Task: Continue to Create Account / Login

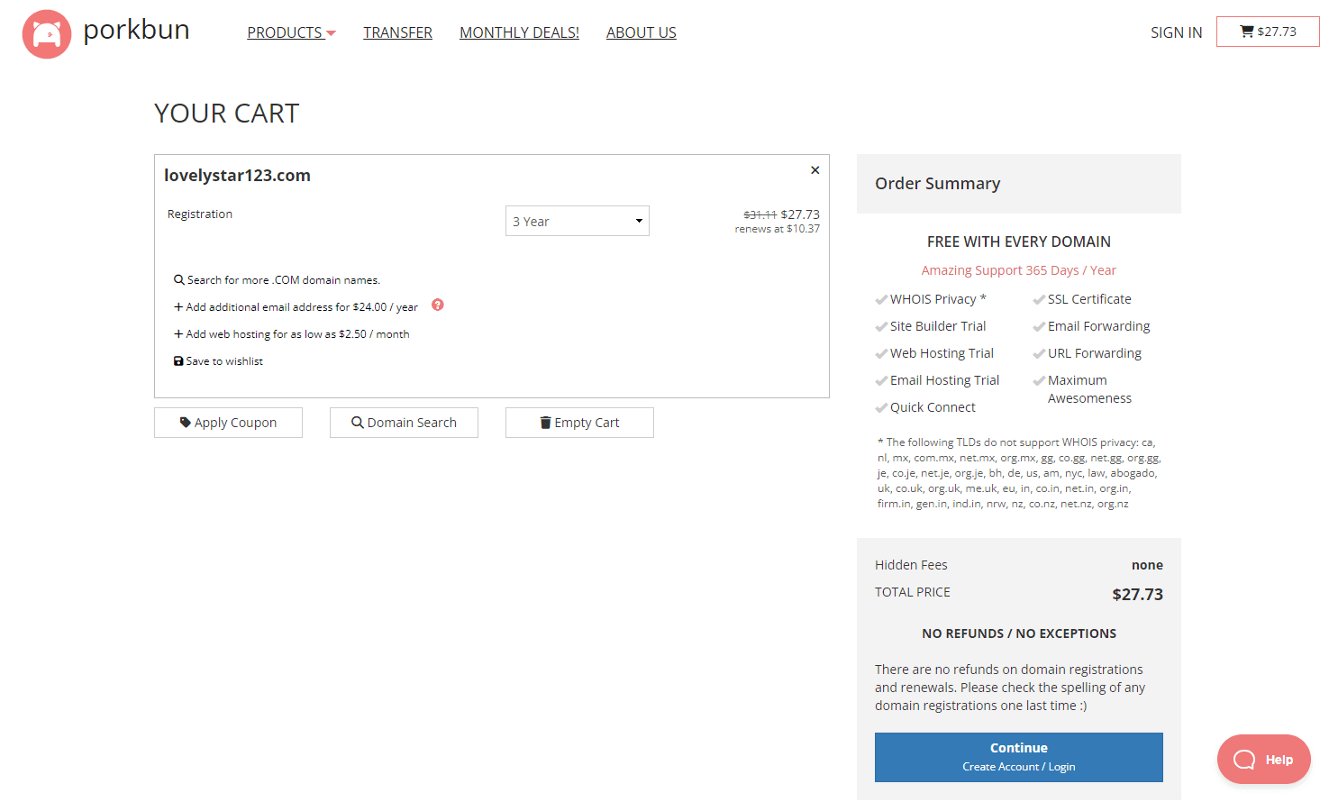Action: pos(1019,757)
